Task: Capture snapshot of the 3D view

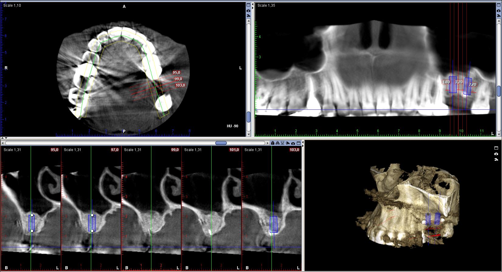Action: pos(496,154)
